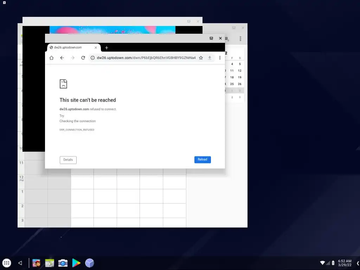Click the sad page error icon
360x270 pixels.
63,84
